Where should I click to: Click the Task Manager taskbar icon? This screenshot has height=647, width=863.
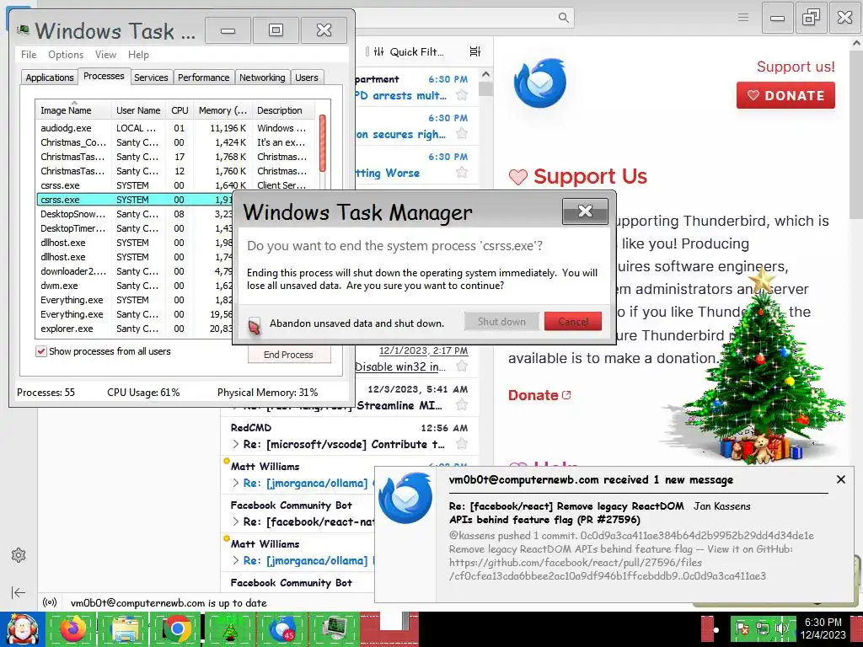coord(335,629)
